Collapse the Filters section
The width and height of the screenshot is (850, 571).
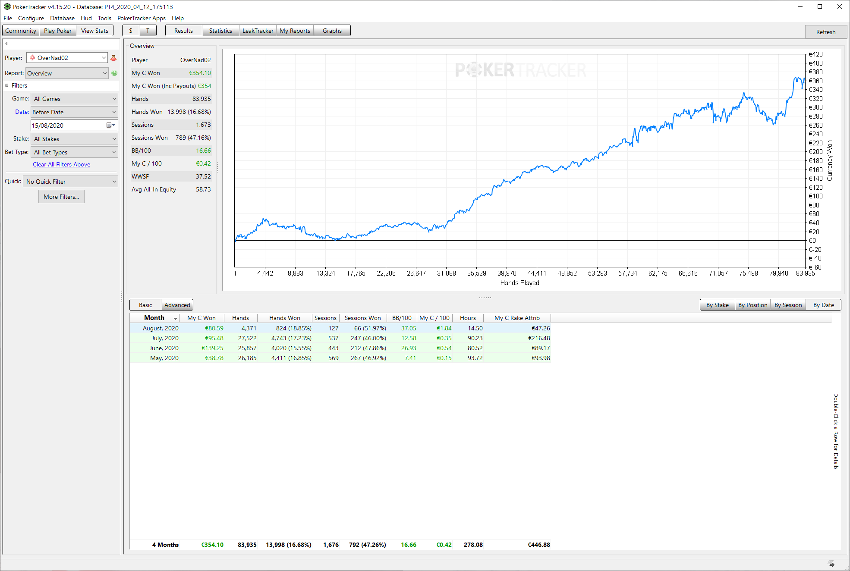click(x=7, y=85)
